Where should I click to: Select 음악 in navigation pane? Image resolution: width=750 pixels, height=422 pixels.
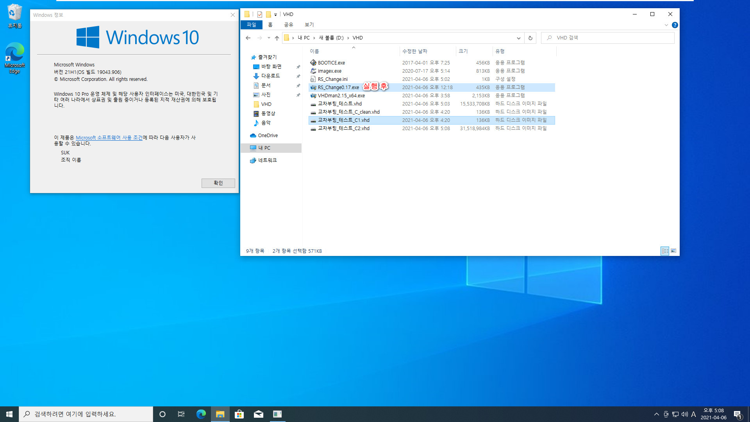coord(266,123)
